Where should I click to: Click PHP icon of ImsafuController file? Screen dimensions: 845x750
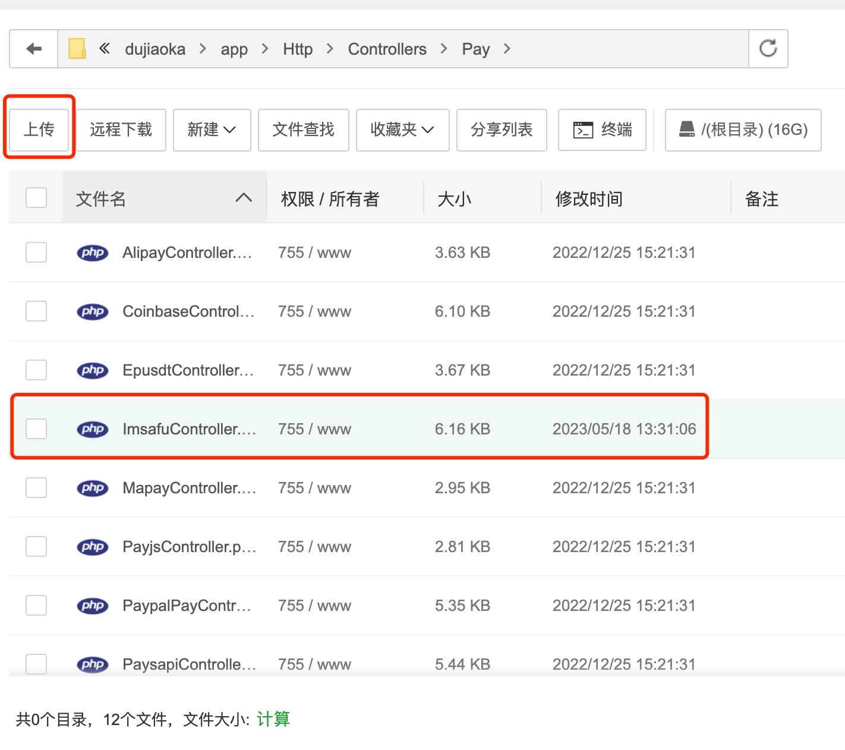click(x=93, y=429)
